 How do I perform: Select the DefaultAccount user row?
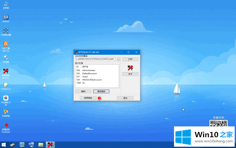(97, 73)
